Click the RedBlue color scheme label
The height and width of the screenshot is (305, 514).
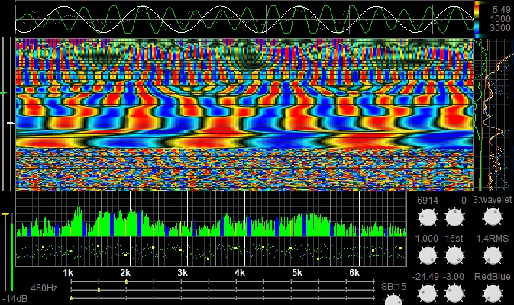493,277
